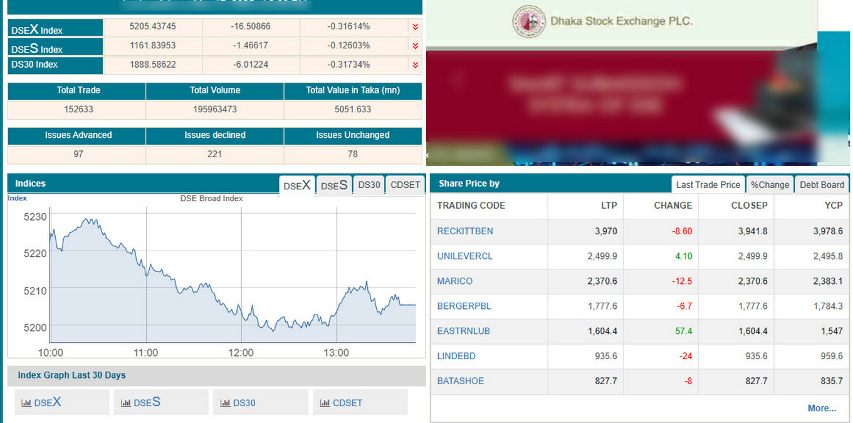Click the DSEX percent change -0.31614%

pos(348,27)
